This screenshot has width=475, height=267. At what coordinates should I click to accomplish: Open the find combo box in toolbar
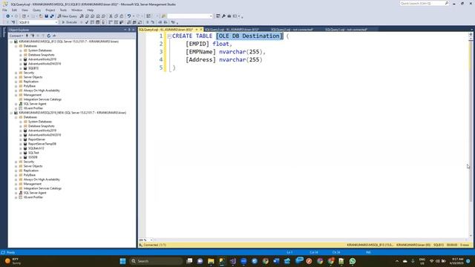coord(211,16)
